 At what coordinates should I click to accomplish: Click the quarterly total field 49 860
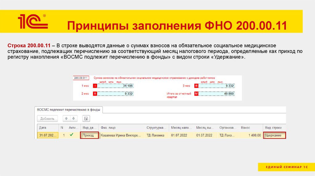pos(216,94)
